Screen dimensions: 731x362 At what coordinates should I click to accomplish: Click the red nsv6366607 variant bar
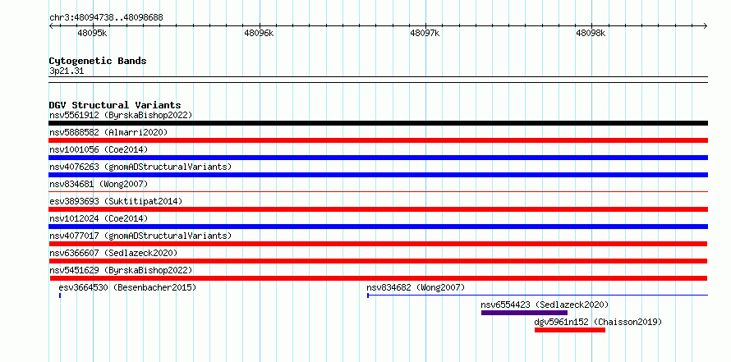378,261
